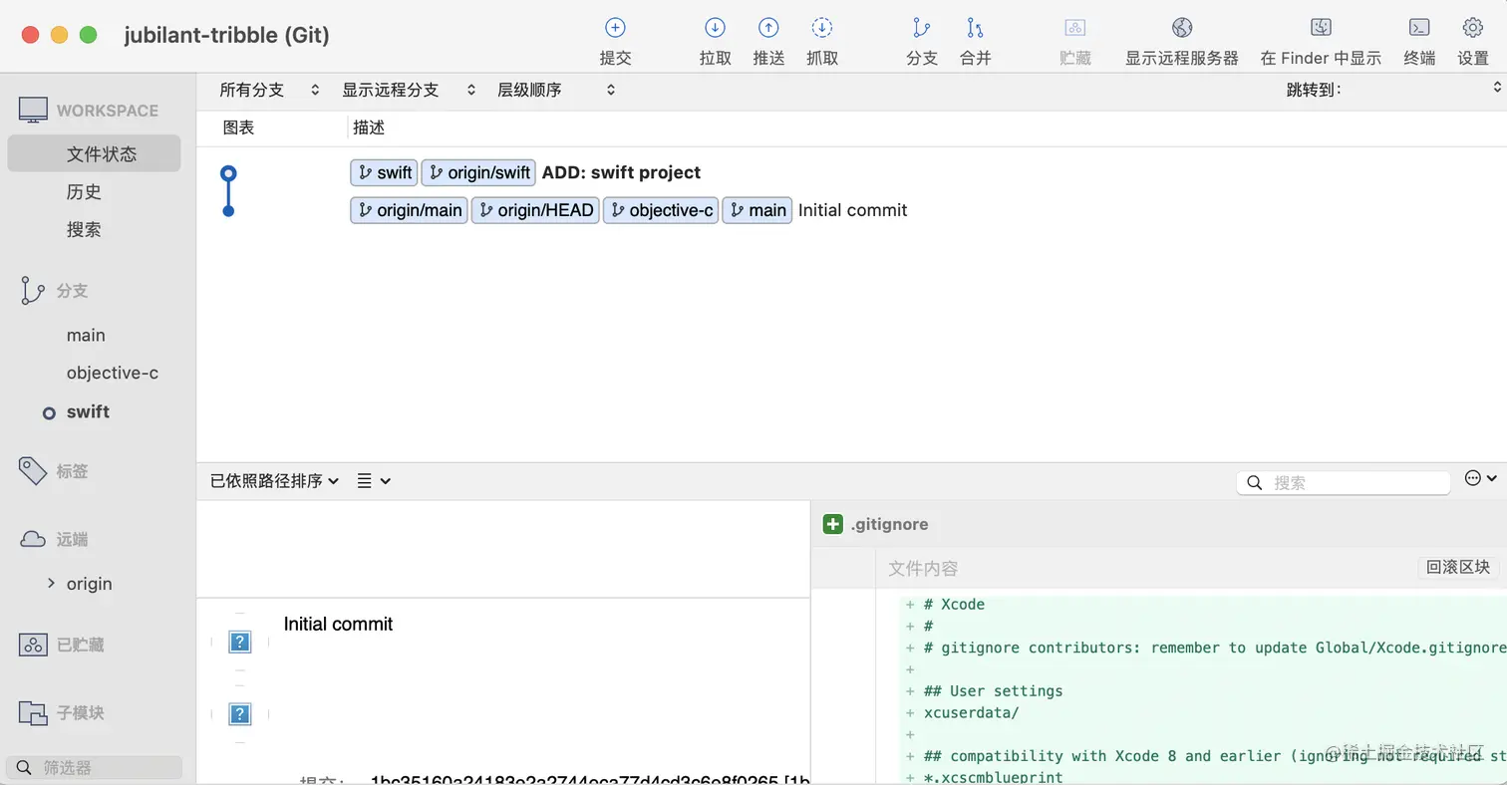Open the 设置 gear icon
Screen dimensions: 1507x785
click(x=1473, y=28)
